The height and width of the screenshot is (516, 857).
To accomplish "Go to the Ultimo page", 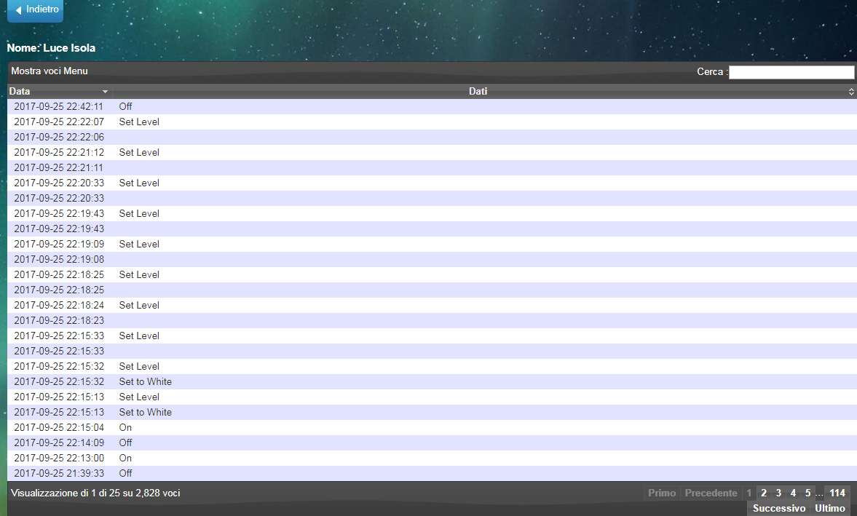I will pyautogui.click(x=829, y=508).
